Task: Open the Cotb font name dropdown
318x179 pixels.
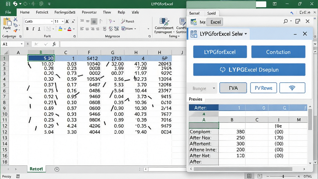Action: coord(52,21)
